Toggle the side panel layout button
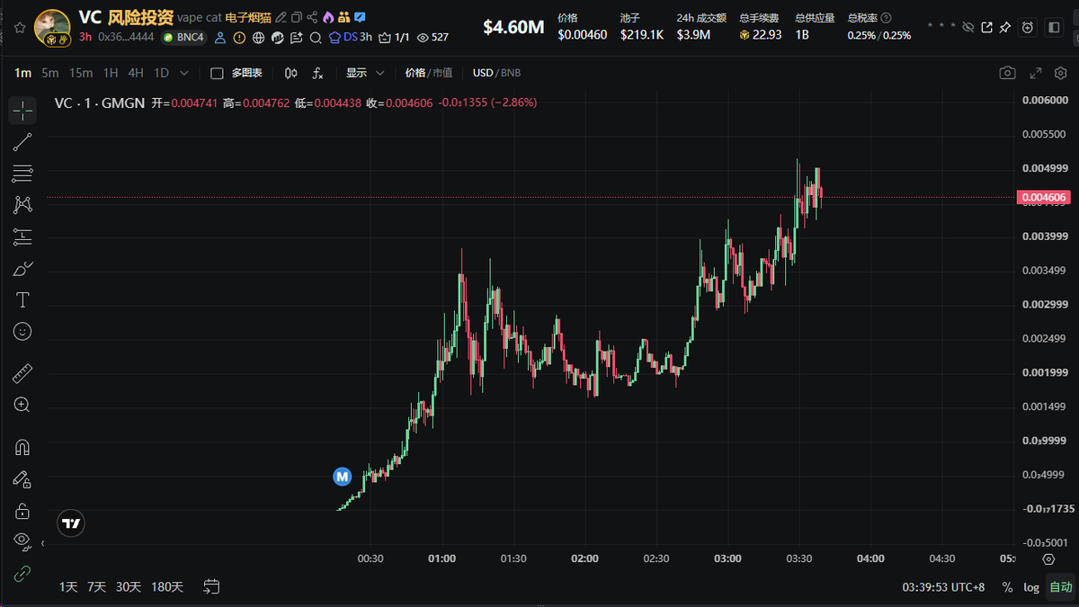Image resolution: width=1079 pixels, height=607 pixels. click(1054, 27)
